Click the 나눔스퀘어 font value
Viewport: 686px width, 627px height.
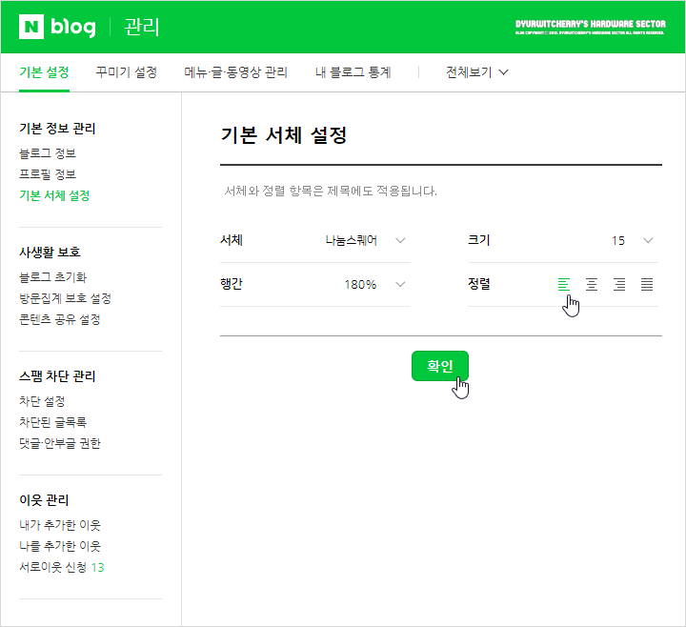351,240
